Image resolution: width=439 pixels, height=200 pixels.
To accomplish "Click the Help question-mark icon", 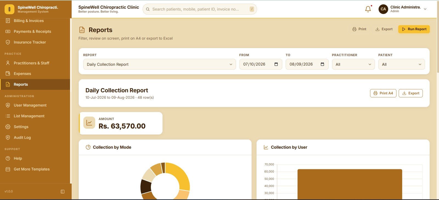I will (8, 158).
